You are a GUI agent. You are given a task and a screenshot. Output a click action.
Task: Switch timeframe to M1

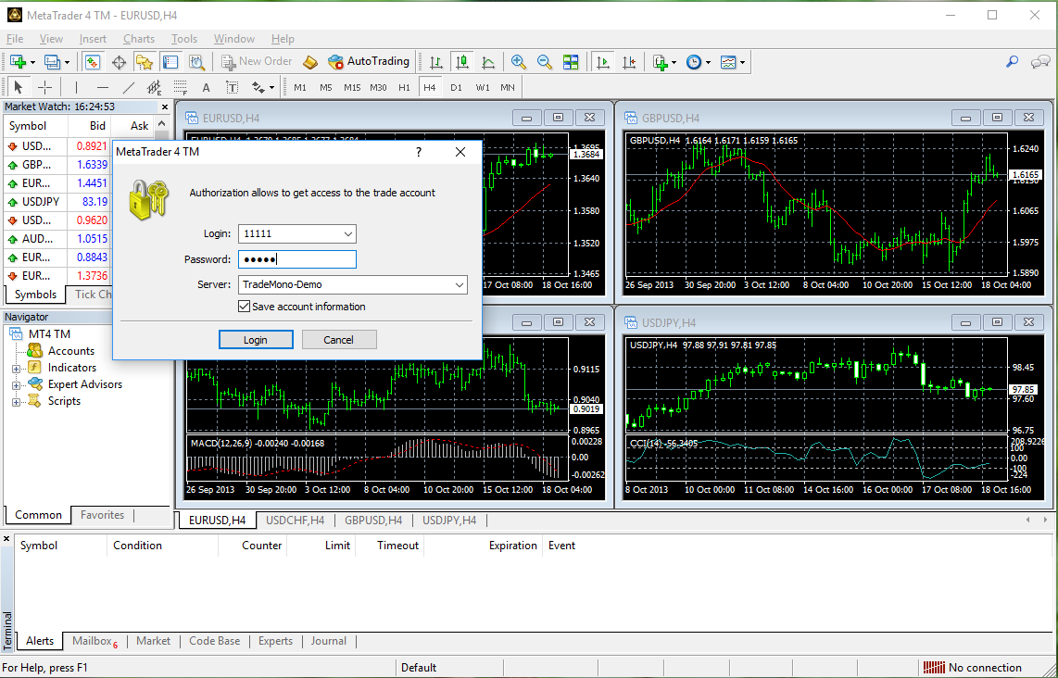(300, 87)
